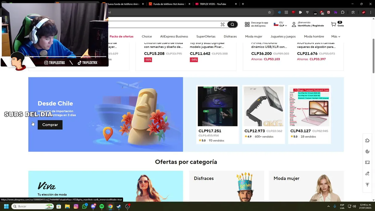Click Identifícate / Regístrate link
375x211 pixels.
tap(311, 26)
